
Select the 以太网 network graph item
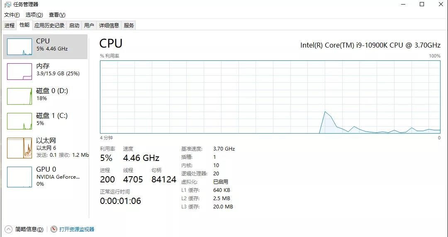click(19, 148)
